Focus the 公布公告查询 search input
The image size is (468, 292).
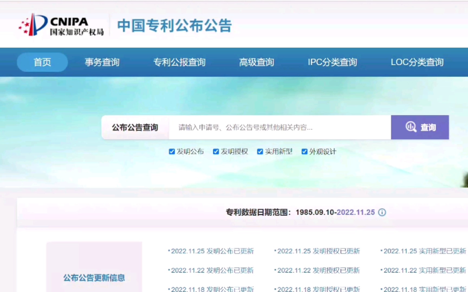point(280,127)
